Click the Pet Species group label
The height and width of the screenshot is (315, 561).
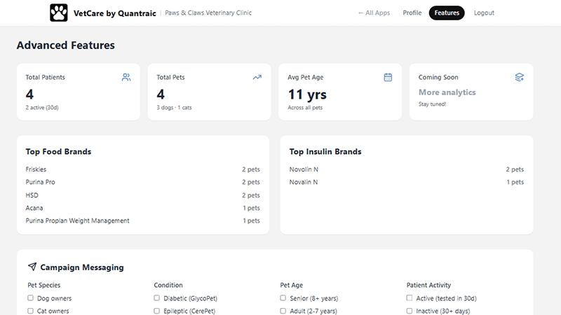pos(44,285)
